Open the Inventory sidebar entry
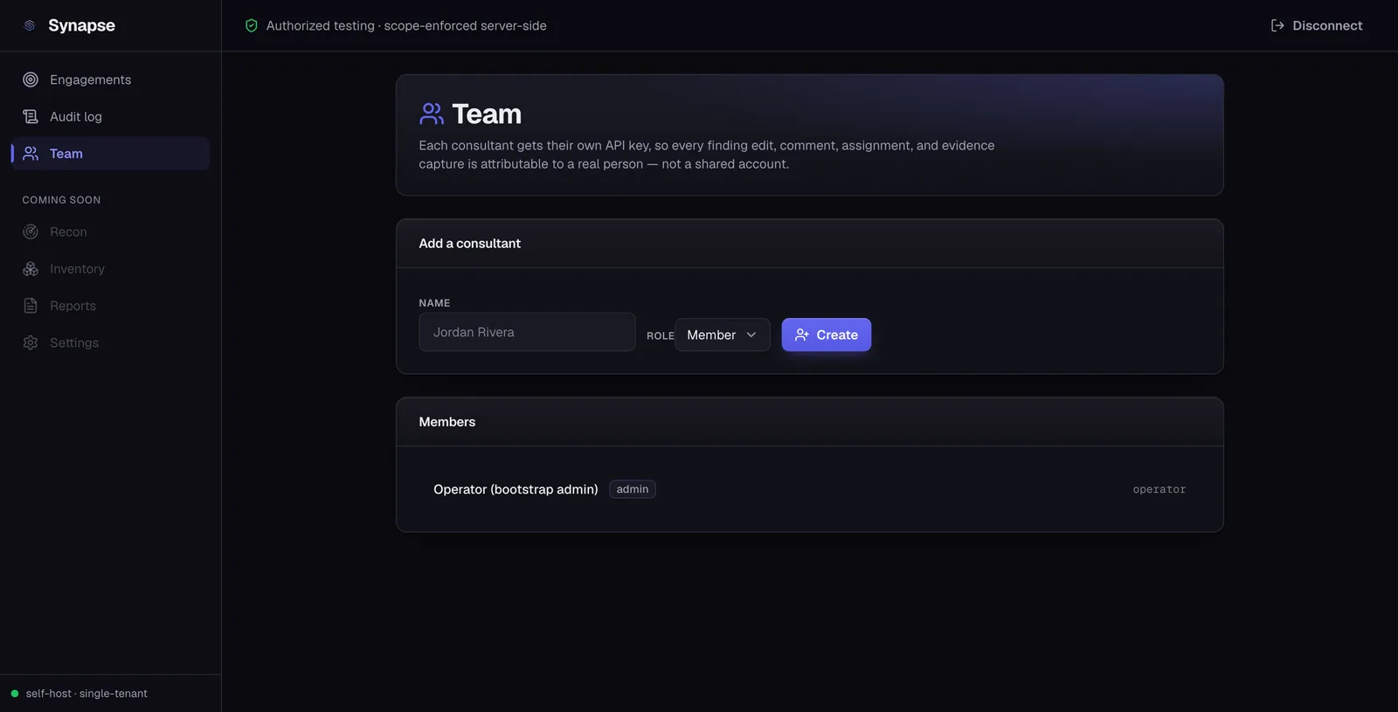The height and width of the screenshot is (712, 1398). pyautogui.click(x=110, y=269)
